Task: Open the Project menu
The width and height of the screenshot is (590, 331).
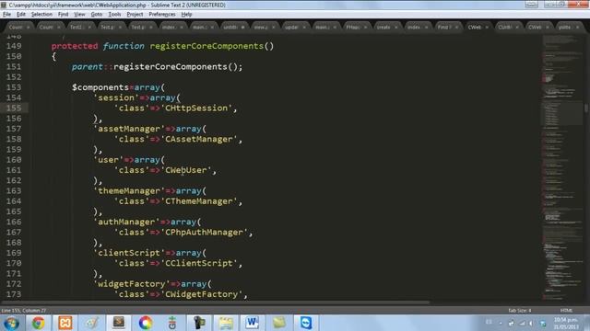Action: click(135, 15)
